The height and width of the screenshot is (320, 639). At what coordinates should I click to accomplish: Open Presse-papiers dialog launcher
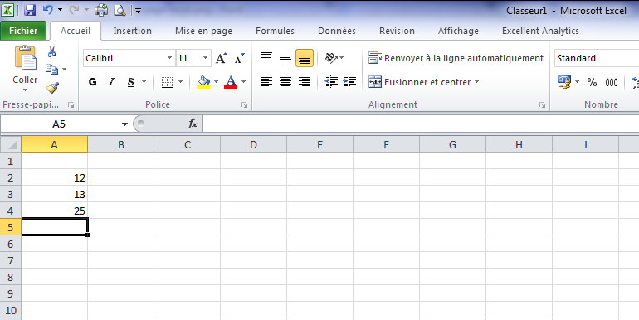[71, 105]
